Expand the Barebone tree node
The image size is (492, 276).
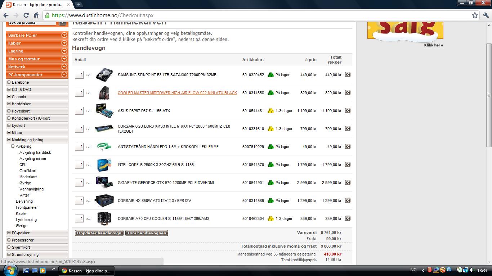[9, 82]
